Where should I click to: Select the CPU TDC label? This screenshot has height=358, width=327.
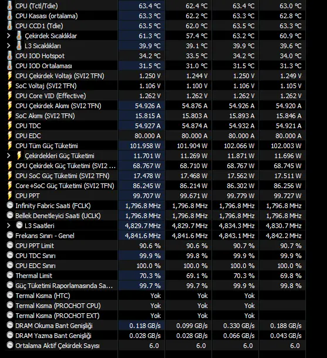coord(28,126)
